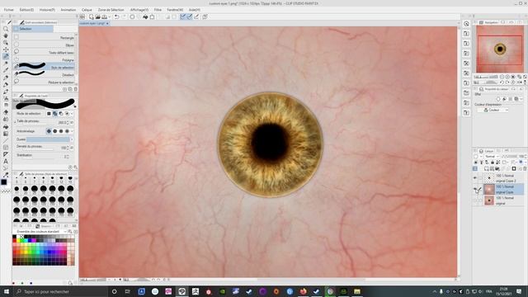Viewport: 528px width, 297px height.
Task: Open the Fichier menu
Action: [x=9, y=10]
